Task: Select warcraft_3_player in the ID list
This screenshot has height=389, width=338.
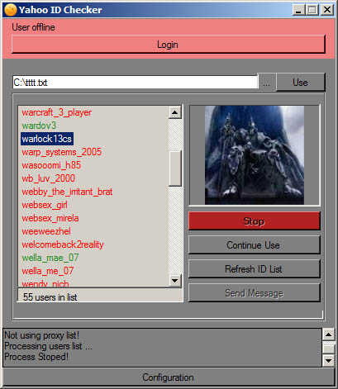Action: (x=56, y=112)
